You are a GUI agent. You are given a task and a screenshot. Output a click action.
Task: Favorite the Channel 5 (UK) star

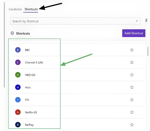tap(132, 62)
